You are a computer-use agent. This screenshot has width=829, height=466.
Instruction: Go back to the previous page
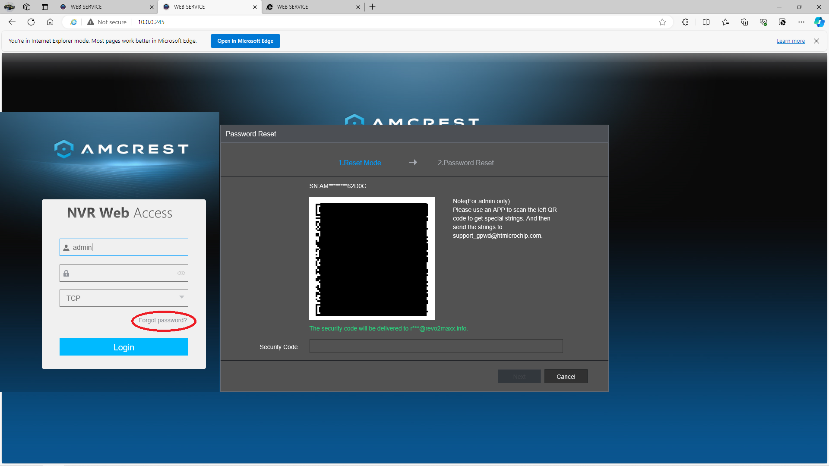(x=12, y=22)
